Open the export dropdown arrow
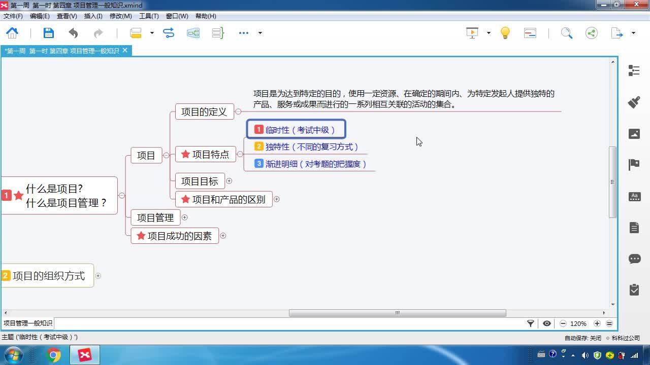 click(633, 33)
